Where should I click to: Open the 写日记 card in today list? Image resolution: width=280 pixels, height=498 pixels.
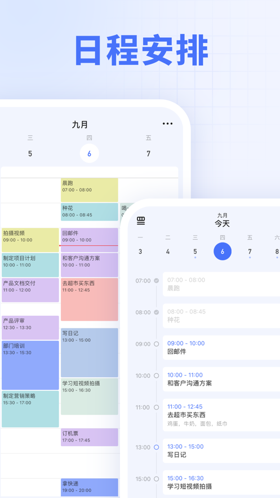point(221,451)
